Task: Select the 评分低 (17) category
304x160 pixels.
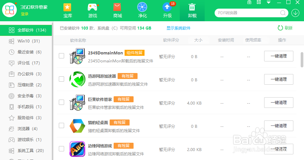Action: coord(26,63)
